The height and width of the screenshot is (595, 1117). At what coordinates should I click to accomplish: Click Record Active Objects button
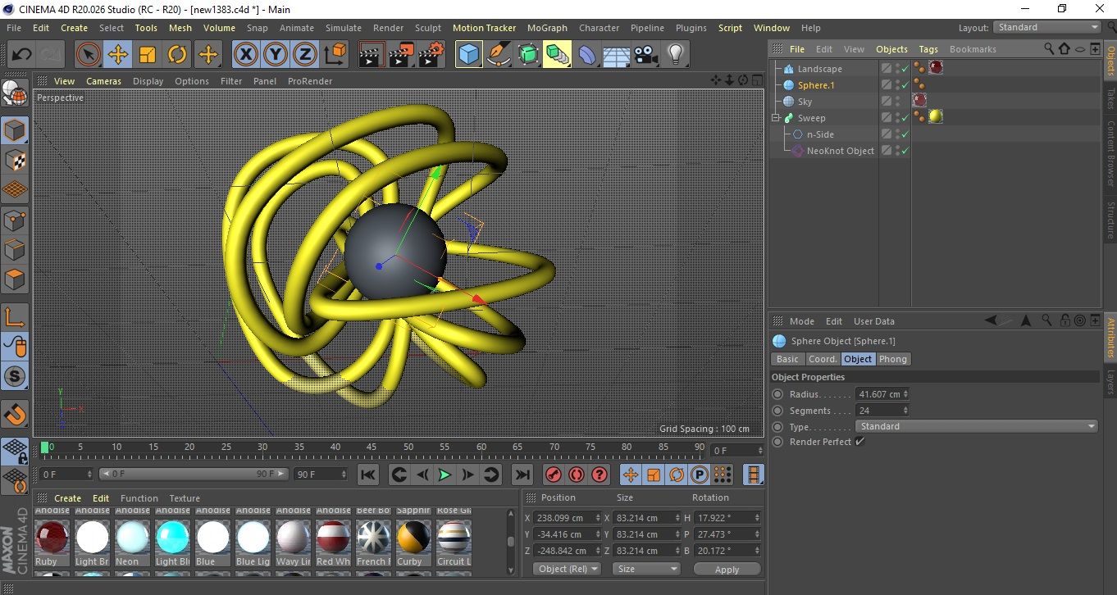click(x=553, y=475)
